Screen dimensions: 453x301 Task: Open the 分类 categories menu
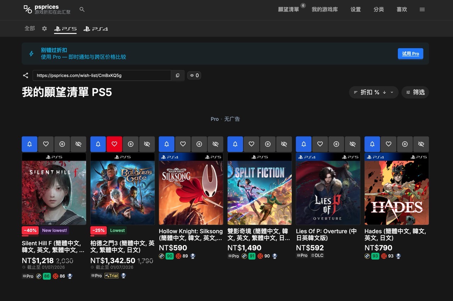tap(379, 10)
